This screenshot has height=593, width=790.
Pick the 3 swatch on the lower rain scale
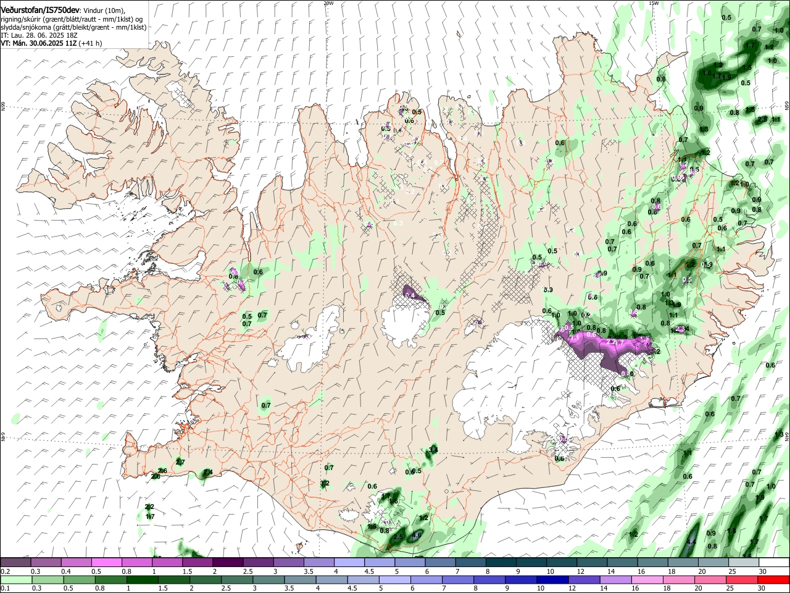click(268, 579)
